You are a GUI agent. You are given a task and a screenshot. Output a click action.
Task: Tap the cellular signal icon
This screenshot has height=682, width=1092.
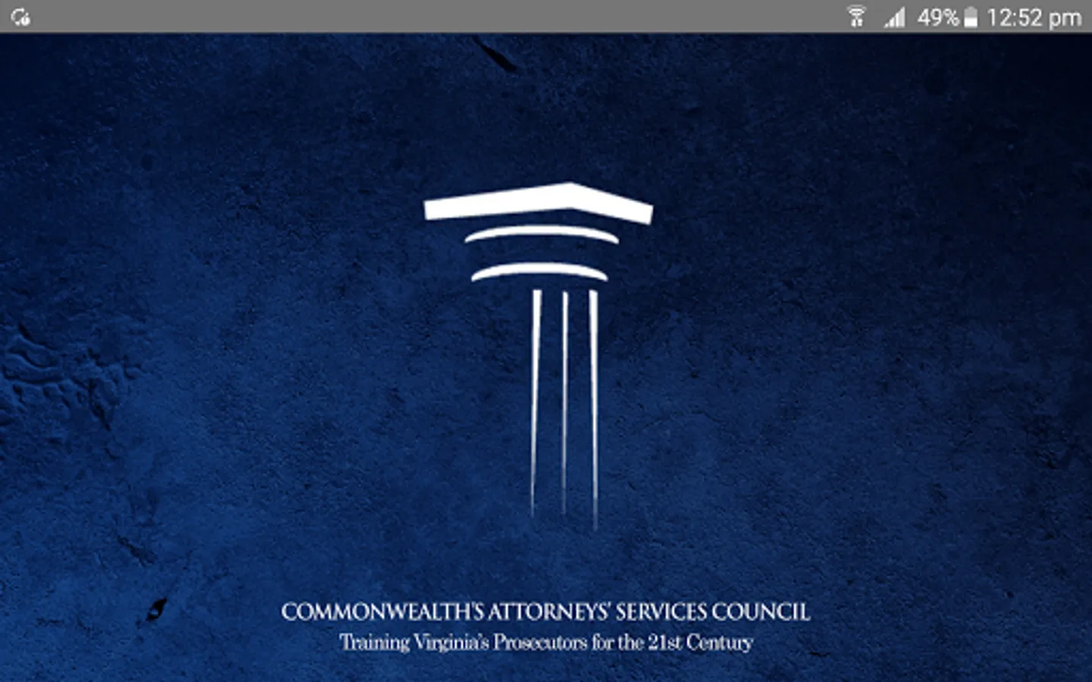tap(895, 17)
